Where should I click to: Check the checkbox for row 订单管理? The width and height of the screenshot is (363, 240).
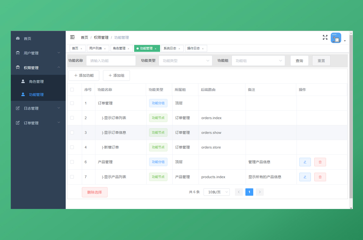point(72,103)
